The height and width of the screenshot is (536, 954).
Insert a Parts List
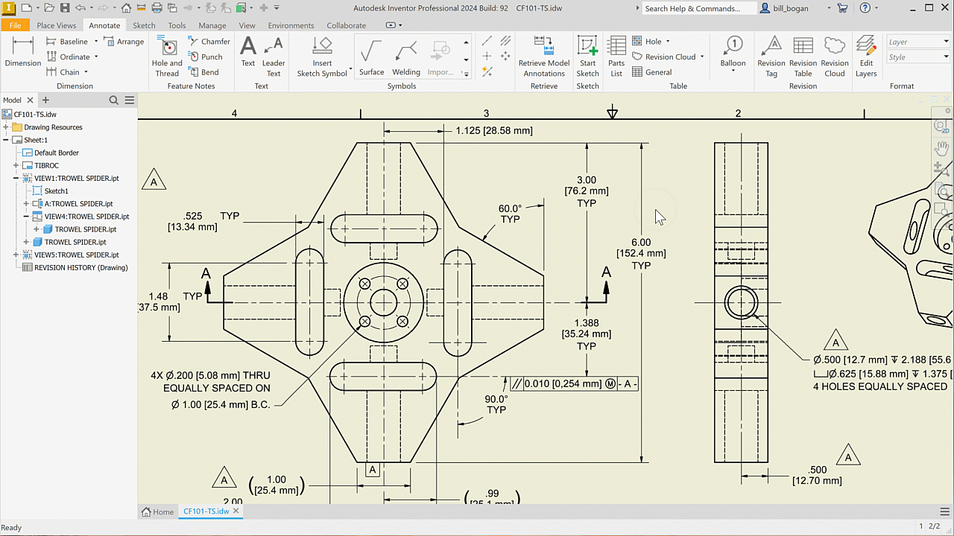coord(616,56)
